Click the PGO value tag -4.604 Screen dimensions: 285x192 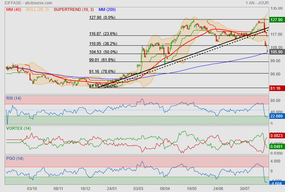coord(276,183)
